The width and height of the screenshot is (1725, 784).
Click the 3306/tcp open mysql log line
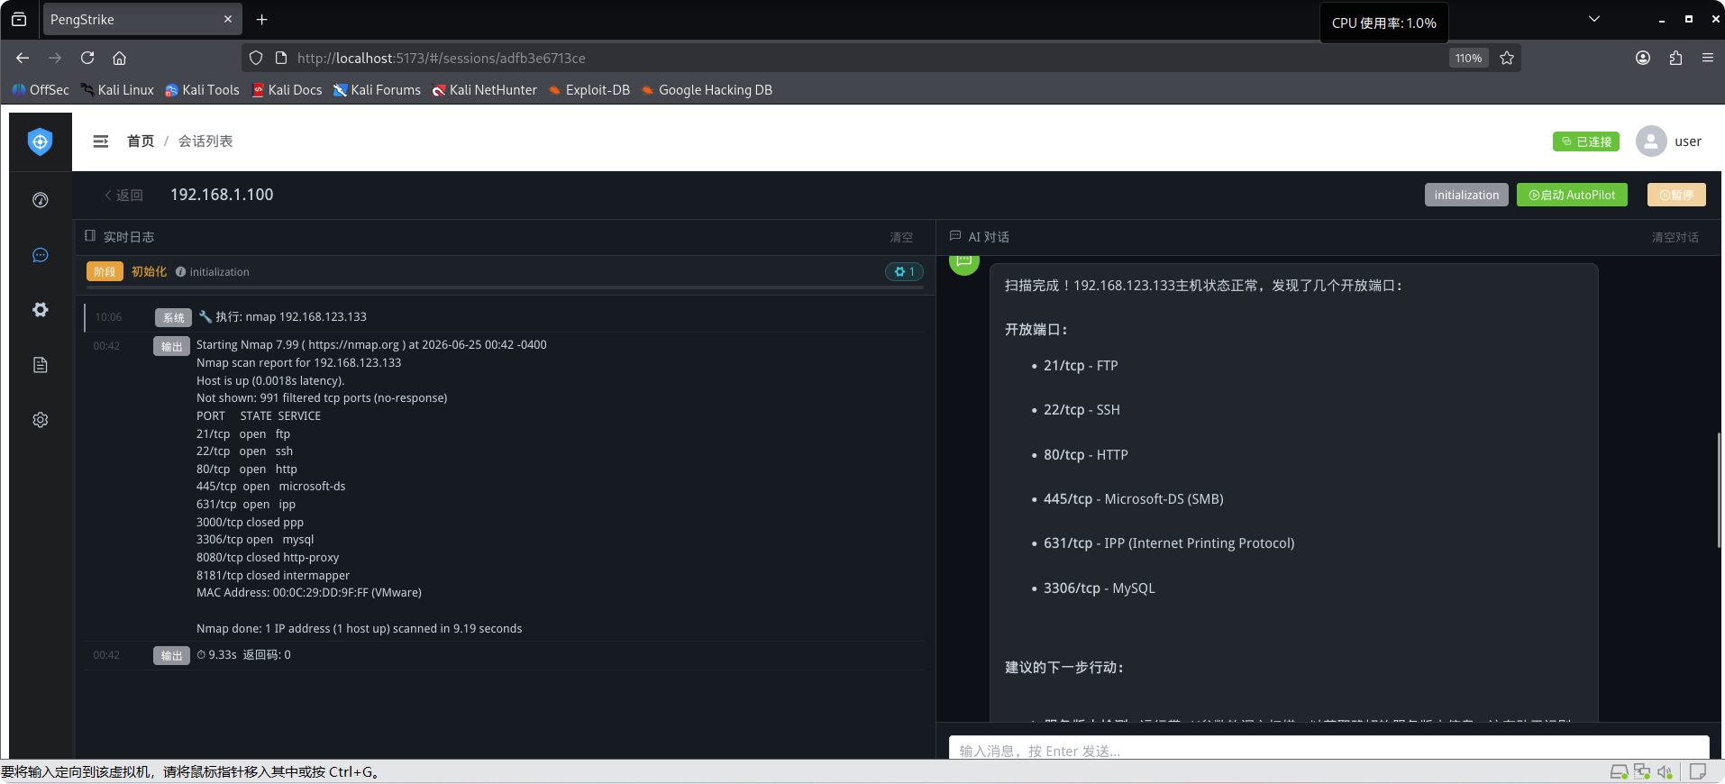click(255, 540)
